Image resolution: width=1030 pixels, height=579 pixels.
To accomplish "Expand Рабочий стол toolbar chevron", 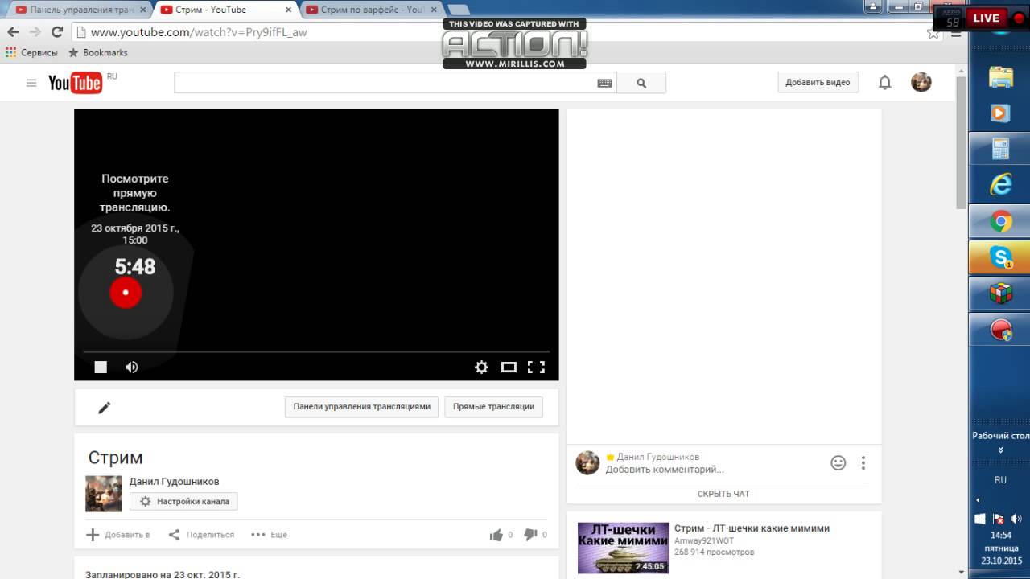I will (1000, 450).
